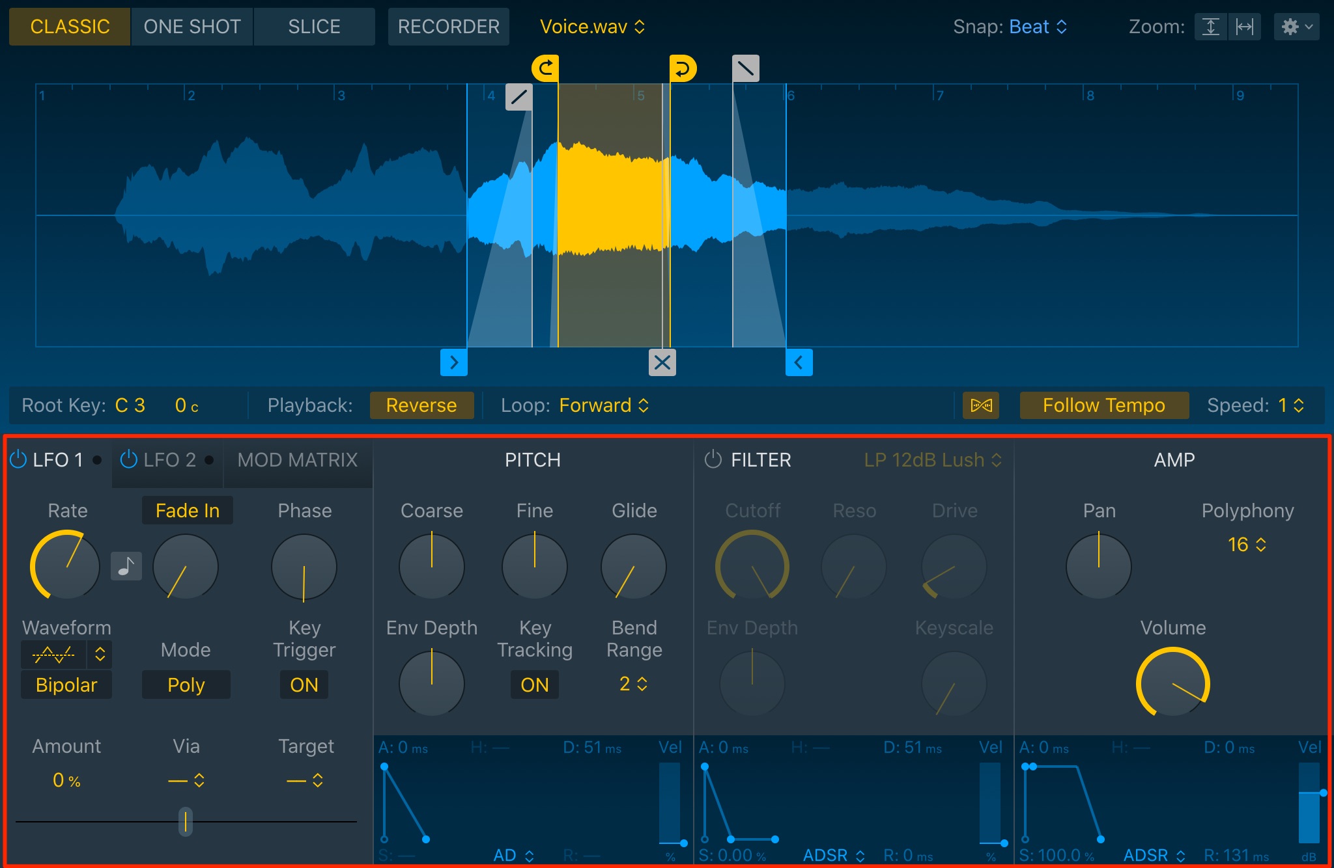Click the crossfade X marker
Viewport: 1334px width, 868px height.
click(x=662, y=362)
